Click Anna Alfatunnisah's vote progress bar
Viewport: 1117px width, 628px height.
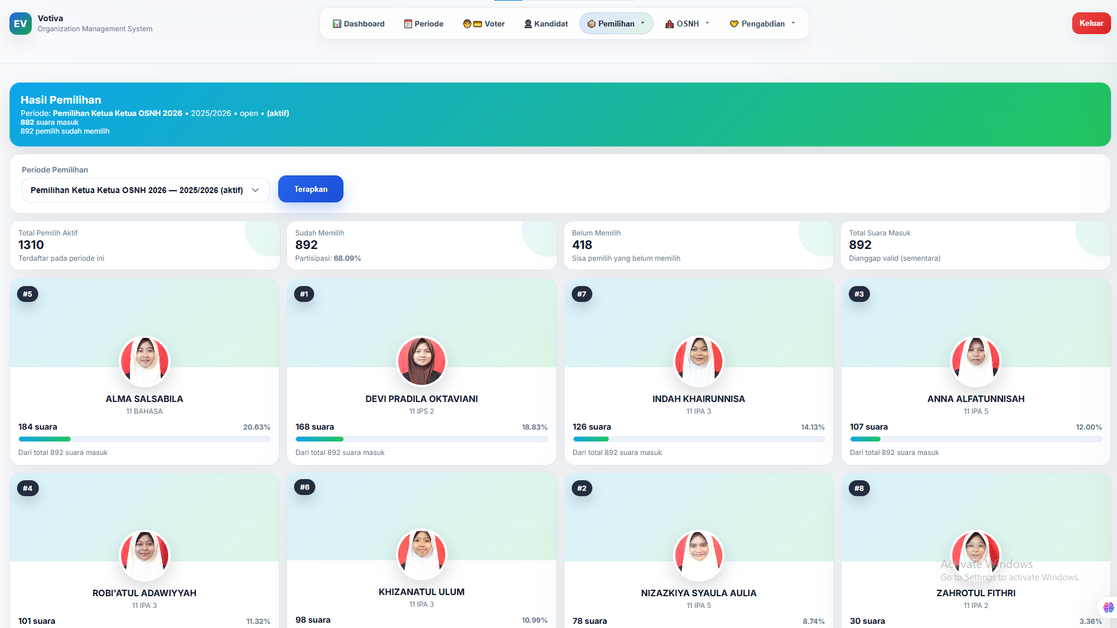coord(976,439)
